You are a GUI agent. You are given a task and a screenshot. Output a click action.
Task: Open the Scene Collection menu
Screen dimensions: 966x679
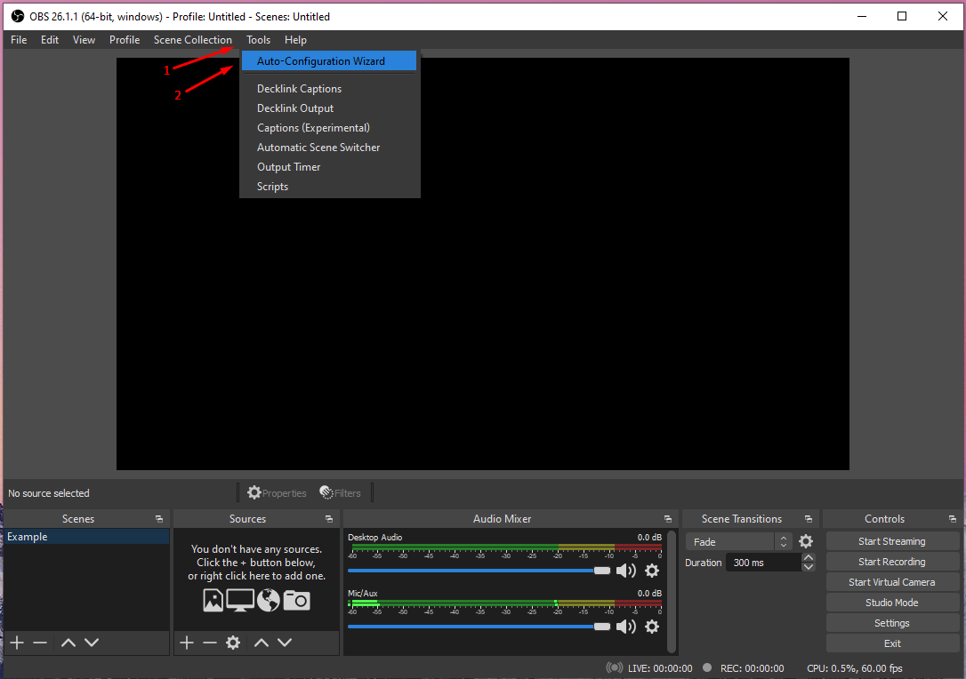pyautogui.click(x=193, y=40)
